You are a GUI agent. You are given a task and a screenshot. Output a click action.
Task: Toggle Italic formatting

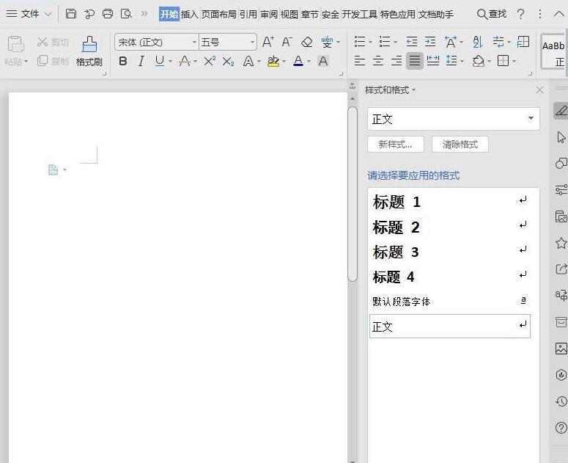[x=141, y=61]
